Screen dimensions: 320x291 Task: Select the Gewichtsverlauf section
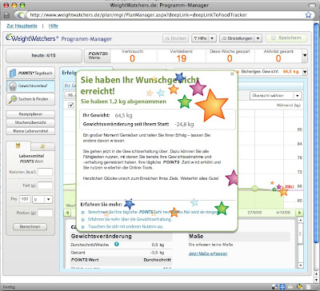[x=30, y=86]
